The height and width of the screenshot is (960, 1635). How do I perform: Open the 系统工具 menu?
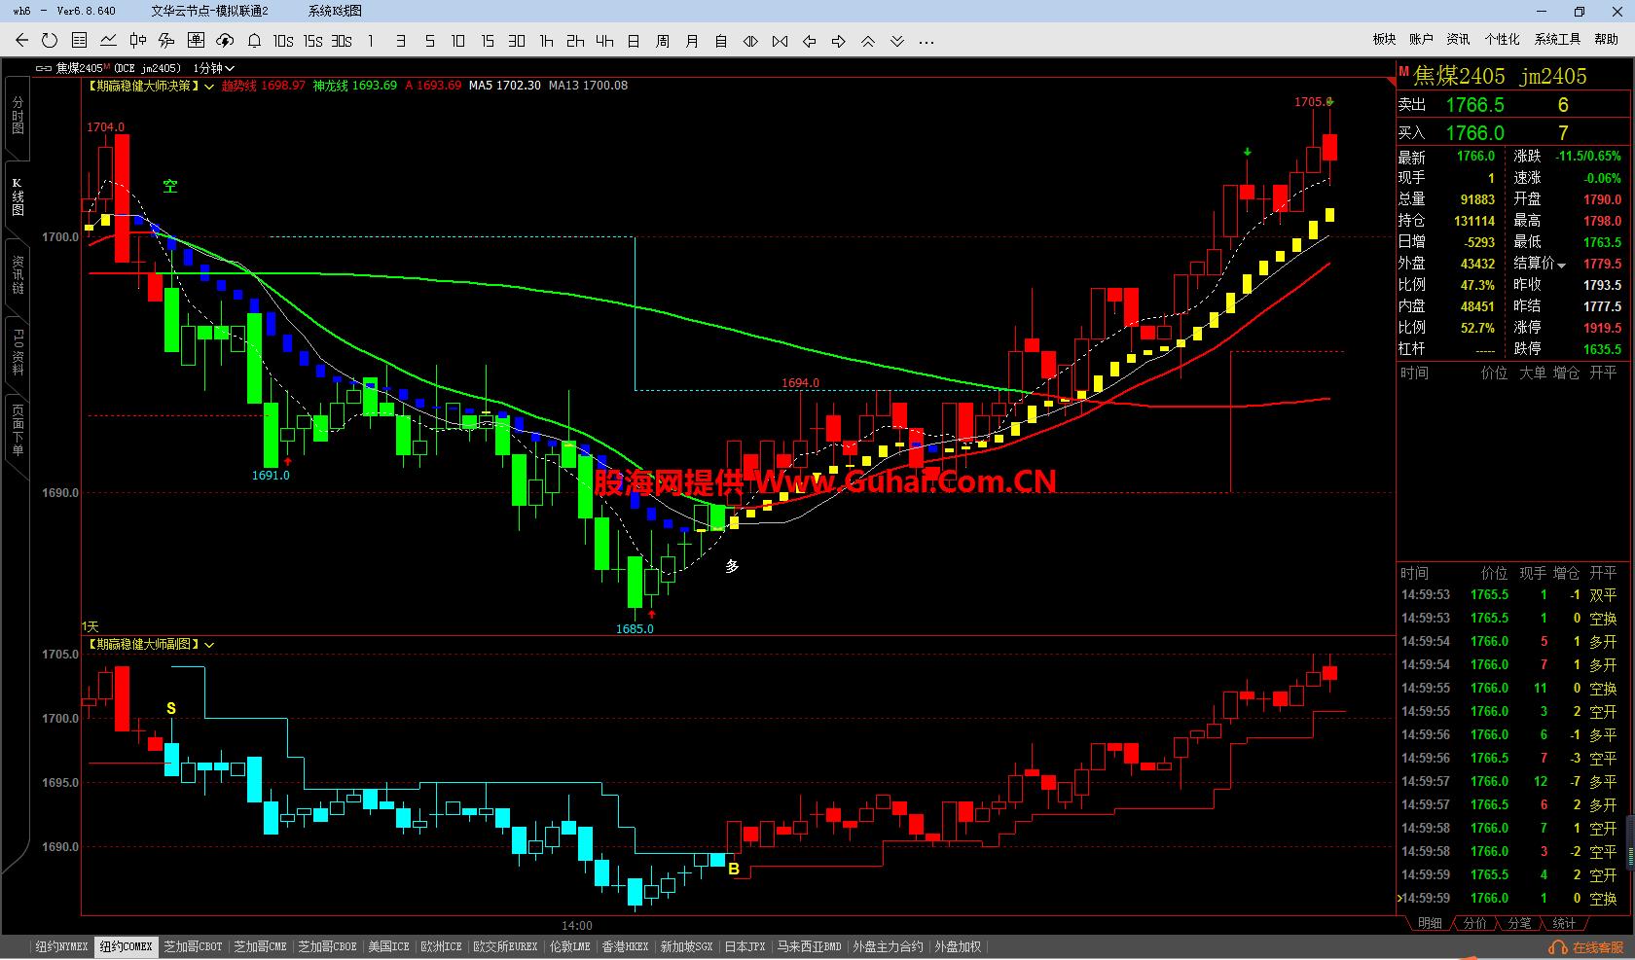click(x=1557, y=39)
